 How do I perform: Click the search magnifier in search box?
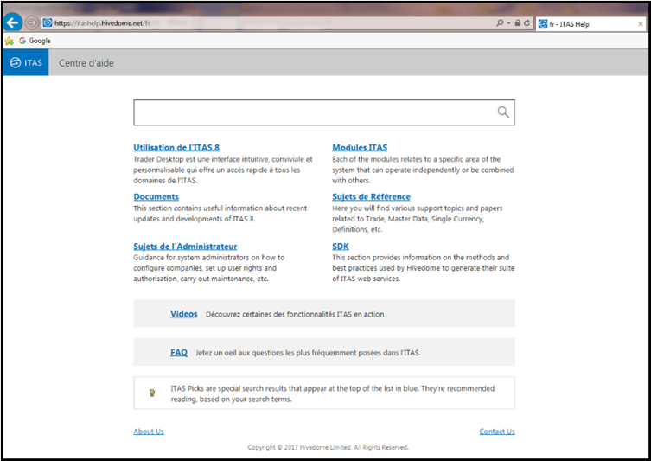503,112
